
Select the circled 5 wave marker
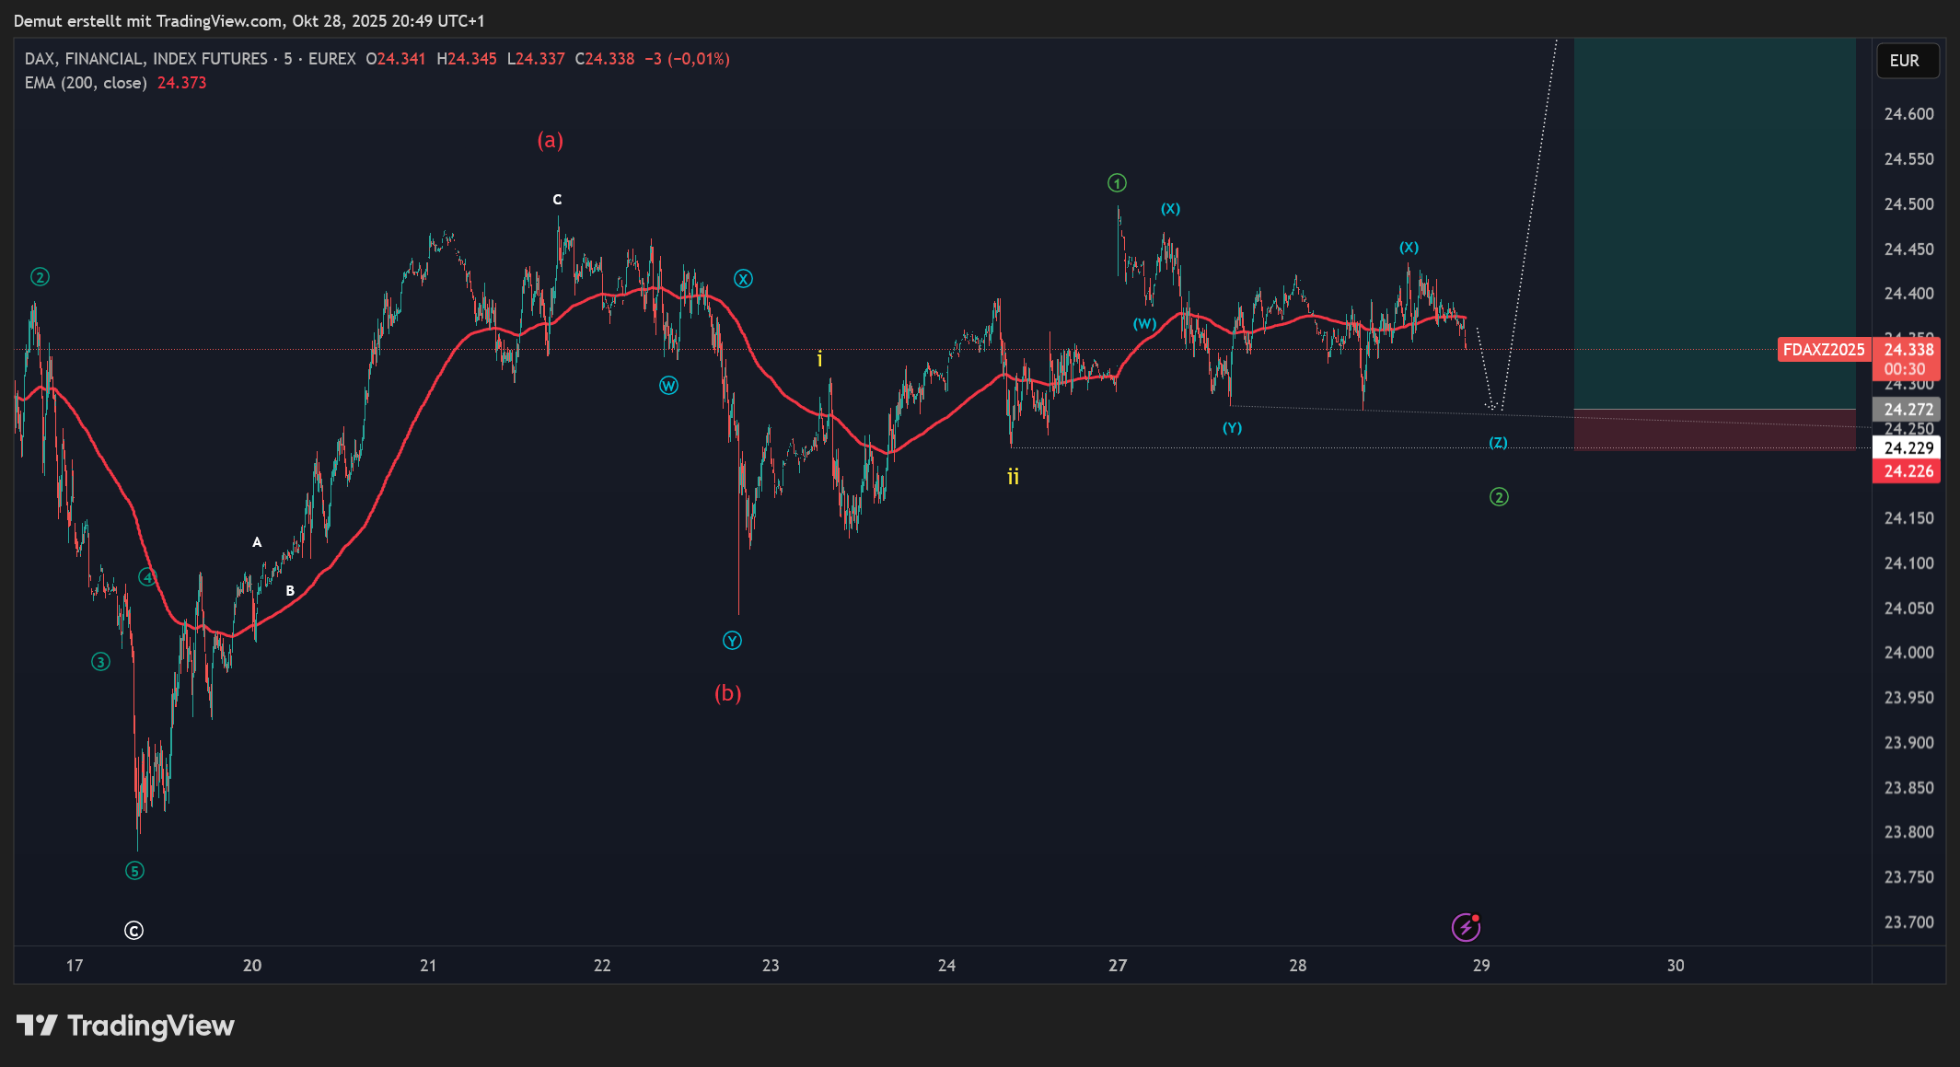point(134,871)
